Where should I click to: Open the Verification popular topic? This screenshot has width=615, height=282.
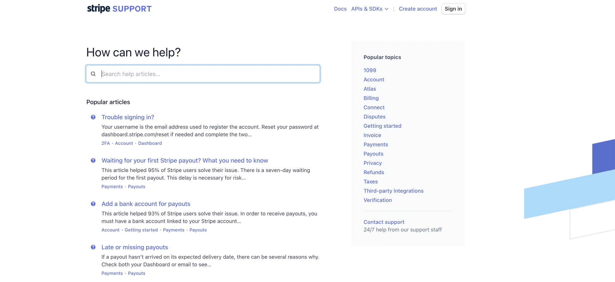378,200
